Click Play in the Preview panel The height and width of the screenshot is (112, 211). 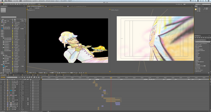[x=200, y=38]
